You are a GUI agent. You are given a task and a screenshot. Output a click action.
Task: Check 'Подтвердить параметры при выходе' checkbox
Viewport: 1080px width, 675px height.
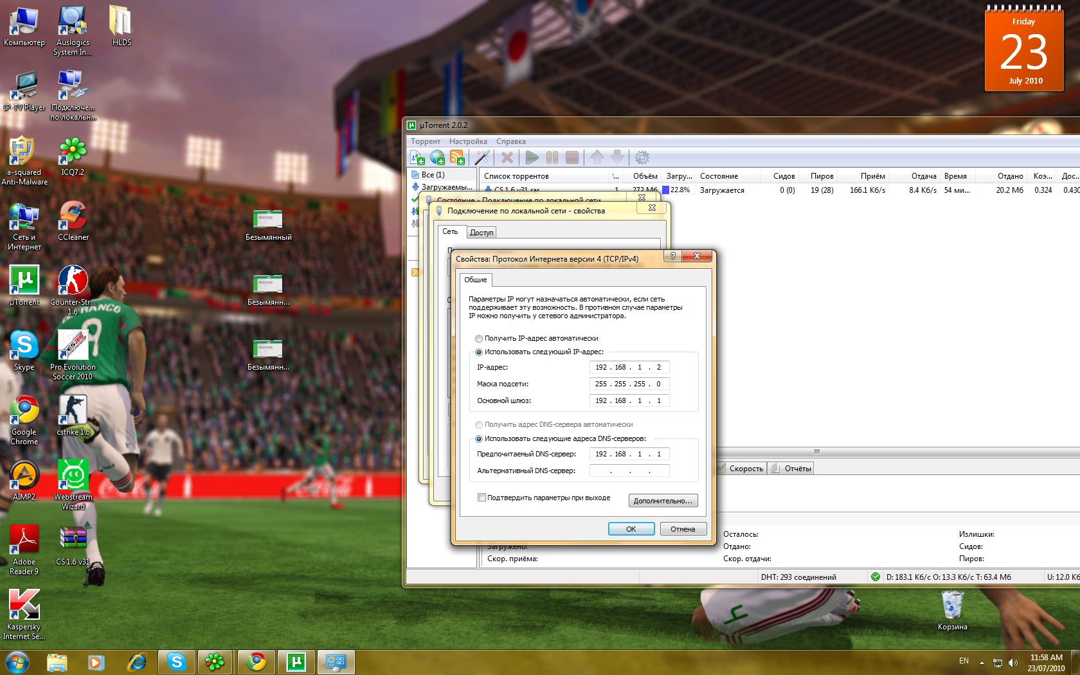482,498
